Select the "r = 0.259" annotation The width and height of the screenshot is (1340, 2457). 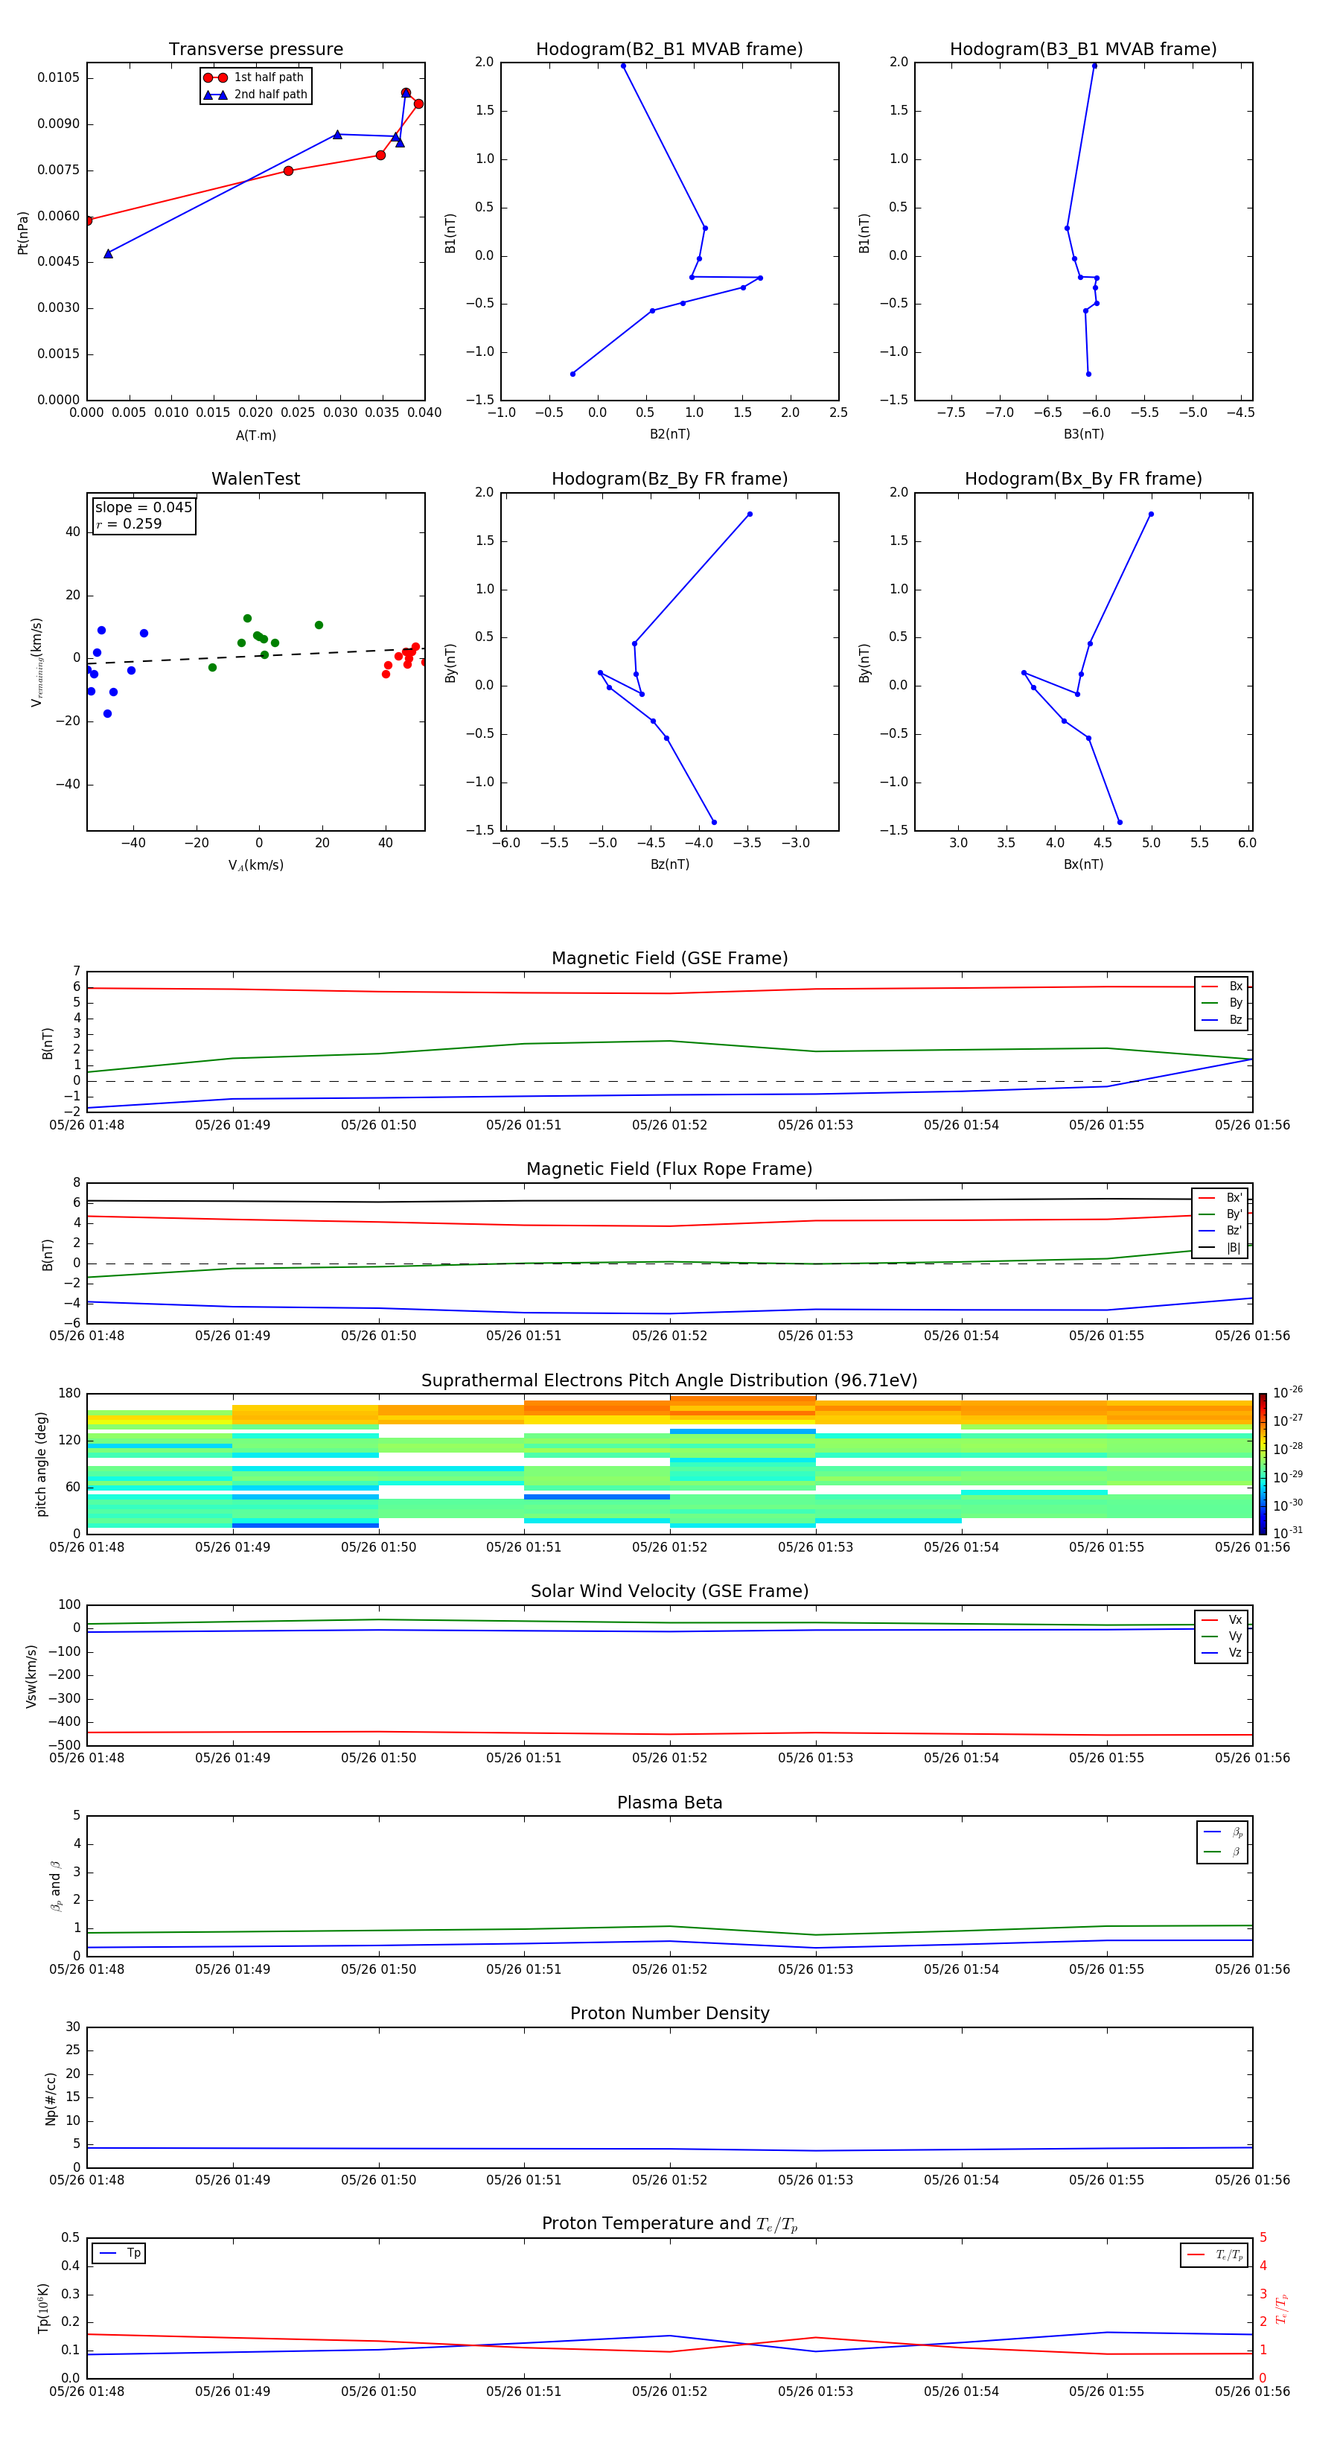[129, 523]
